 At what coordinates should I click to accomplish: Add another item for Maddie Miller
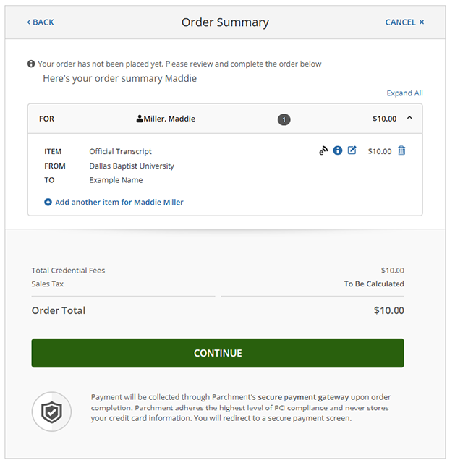119,203
